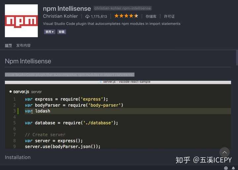Click the scroll-to-top arrow button
The width and height of the screenshot is (238, 170).
tap(224, 152)
